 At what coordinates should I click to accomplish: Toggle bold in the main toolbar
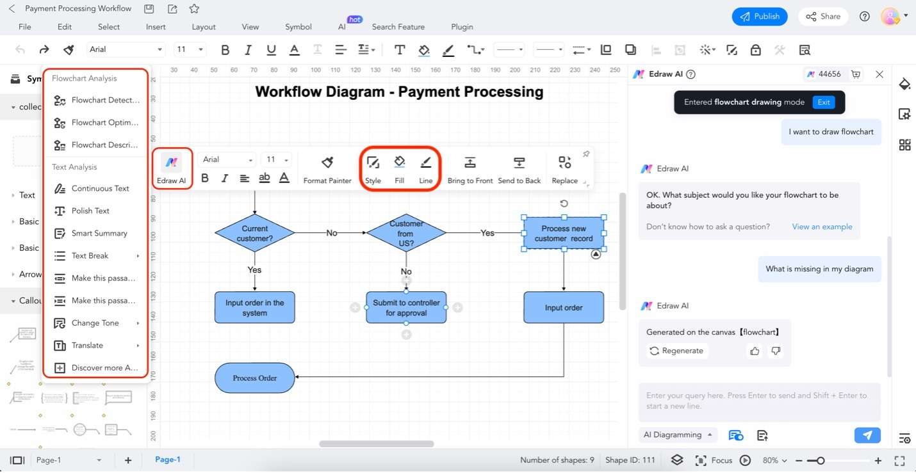point(225,50)
